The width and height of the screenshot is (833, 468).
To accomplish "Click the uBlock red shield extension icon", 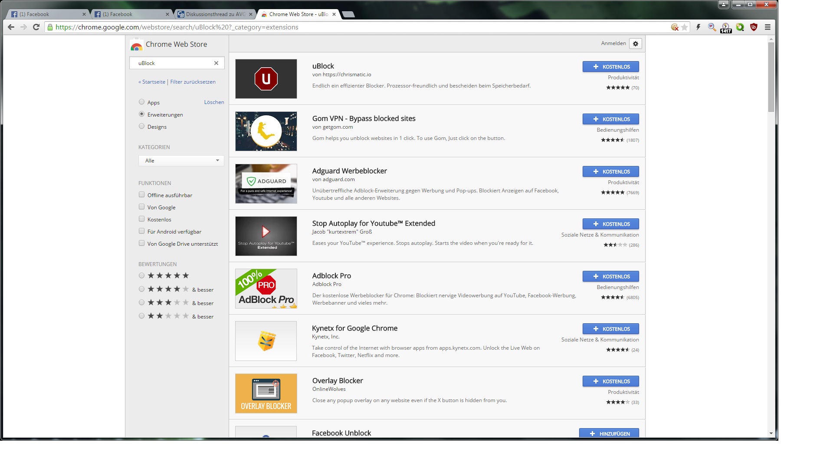I will [754, 27].
